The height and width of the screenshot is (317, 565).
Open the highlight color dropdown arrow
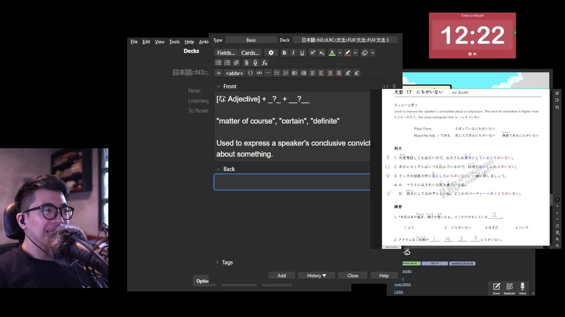tap(355, 53)
